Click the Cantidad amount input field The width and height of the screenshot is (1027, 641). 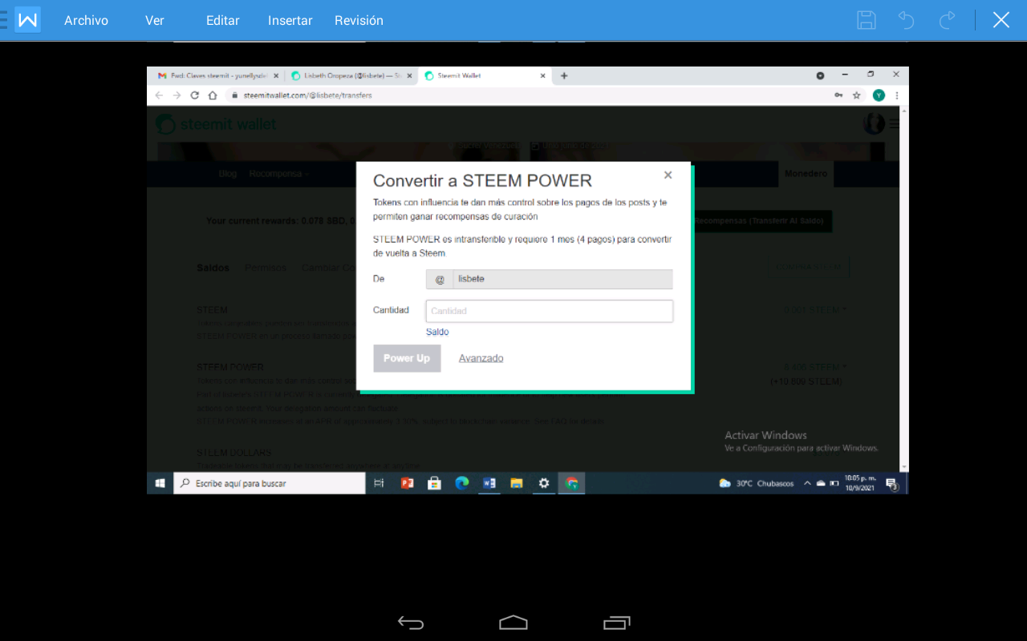coord(549,311)
